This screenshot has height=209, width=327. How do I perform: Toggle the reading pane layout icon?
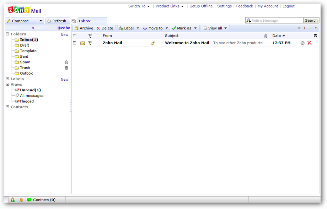point(316,36)
